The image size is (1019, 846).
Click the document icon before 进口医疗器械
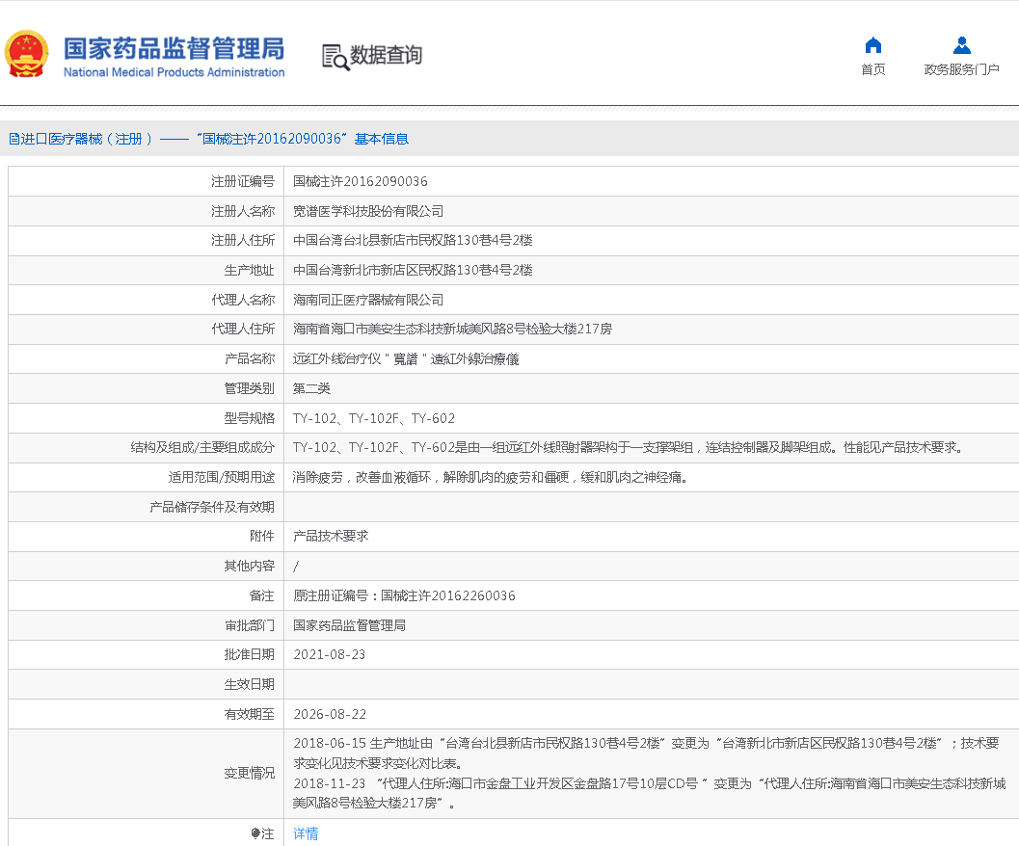[13, 139]
